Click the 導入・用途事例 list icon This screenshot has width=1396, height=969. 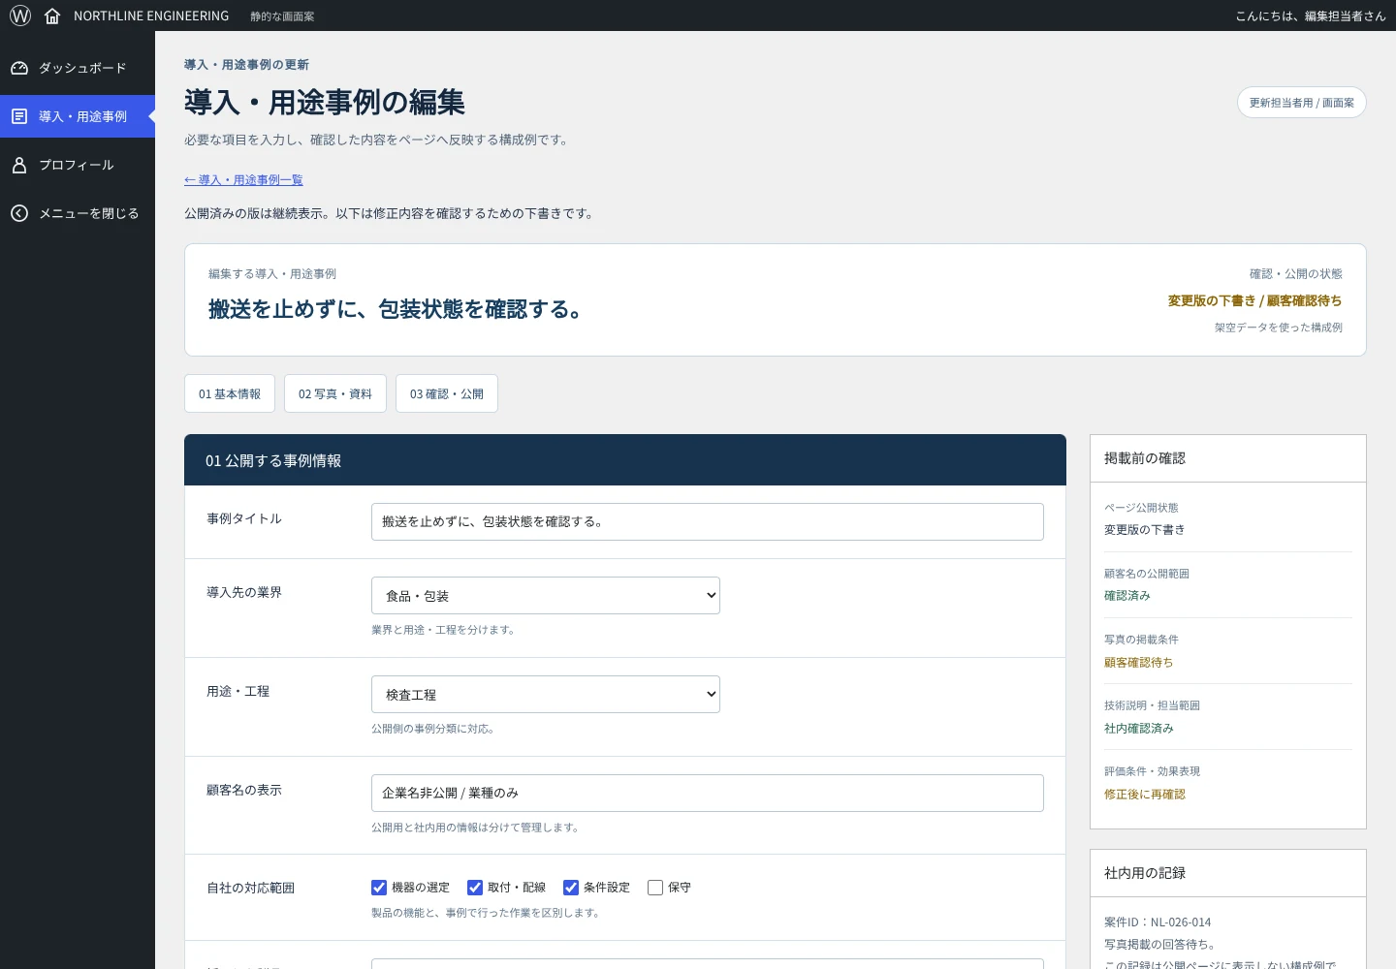[19, 116]
